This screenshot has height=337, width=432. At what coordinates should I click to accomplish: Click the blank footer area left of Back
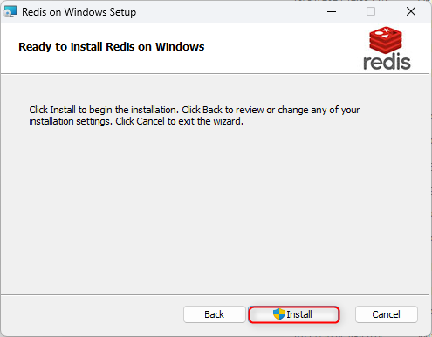92,314
